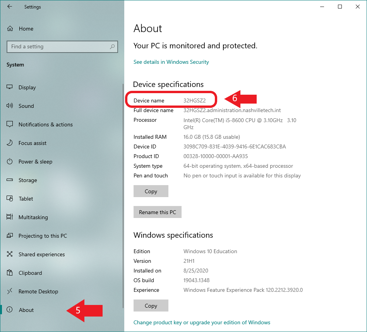Click the sidebar vertical scrollbar
The height and width of the screenshot is (332, 367).
[x=123, y=196]
